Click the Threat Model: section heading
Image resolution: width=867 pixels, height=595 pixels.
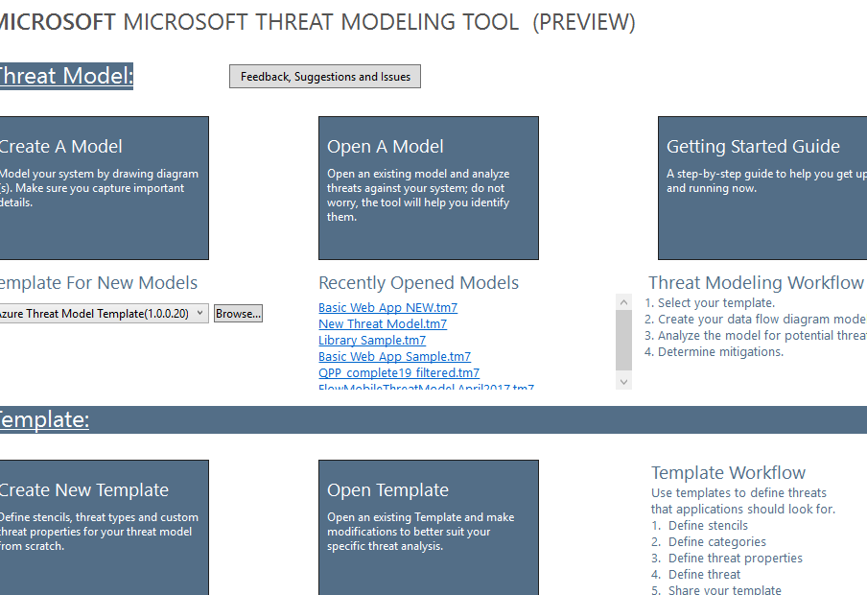[x=66, y=76]
